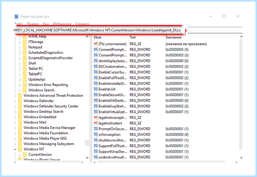Viewport: 257px width, 177px height.
Task: Select Windows Embedded key
Action: pyautogui.click(x=40, y=117)
